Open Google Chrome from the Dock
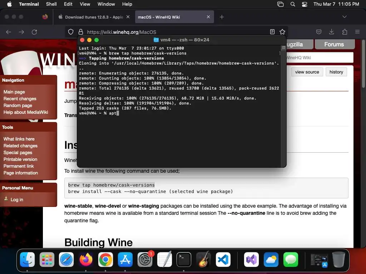The height and width of the screenshot is (274, 366). click(105, 259)
